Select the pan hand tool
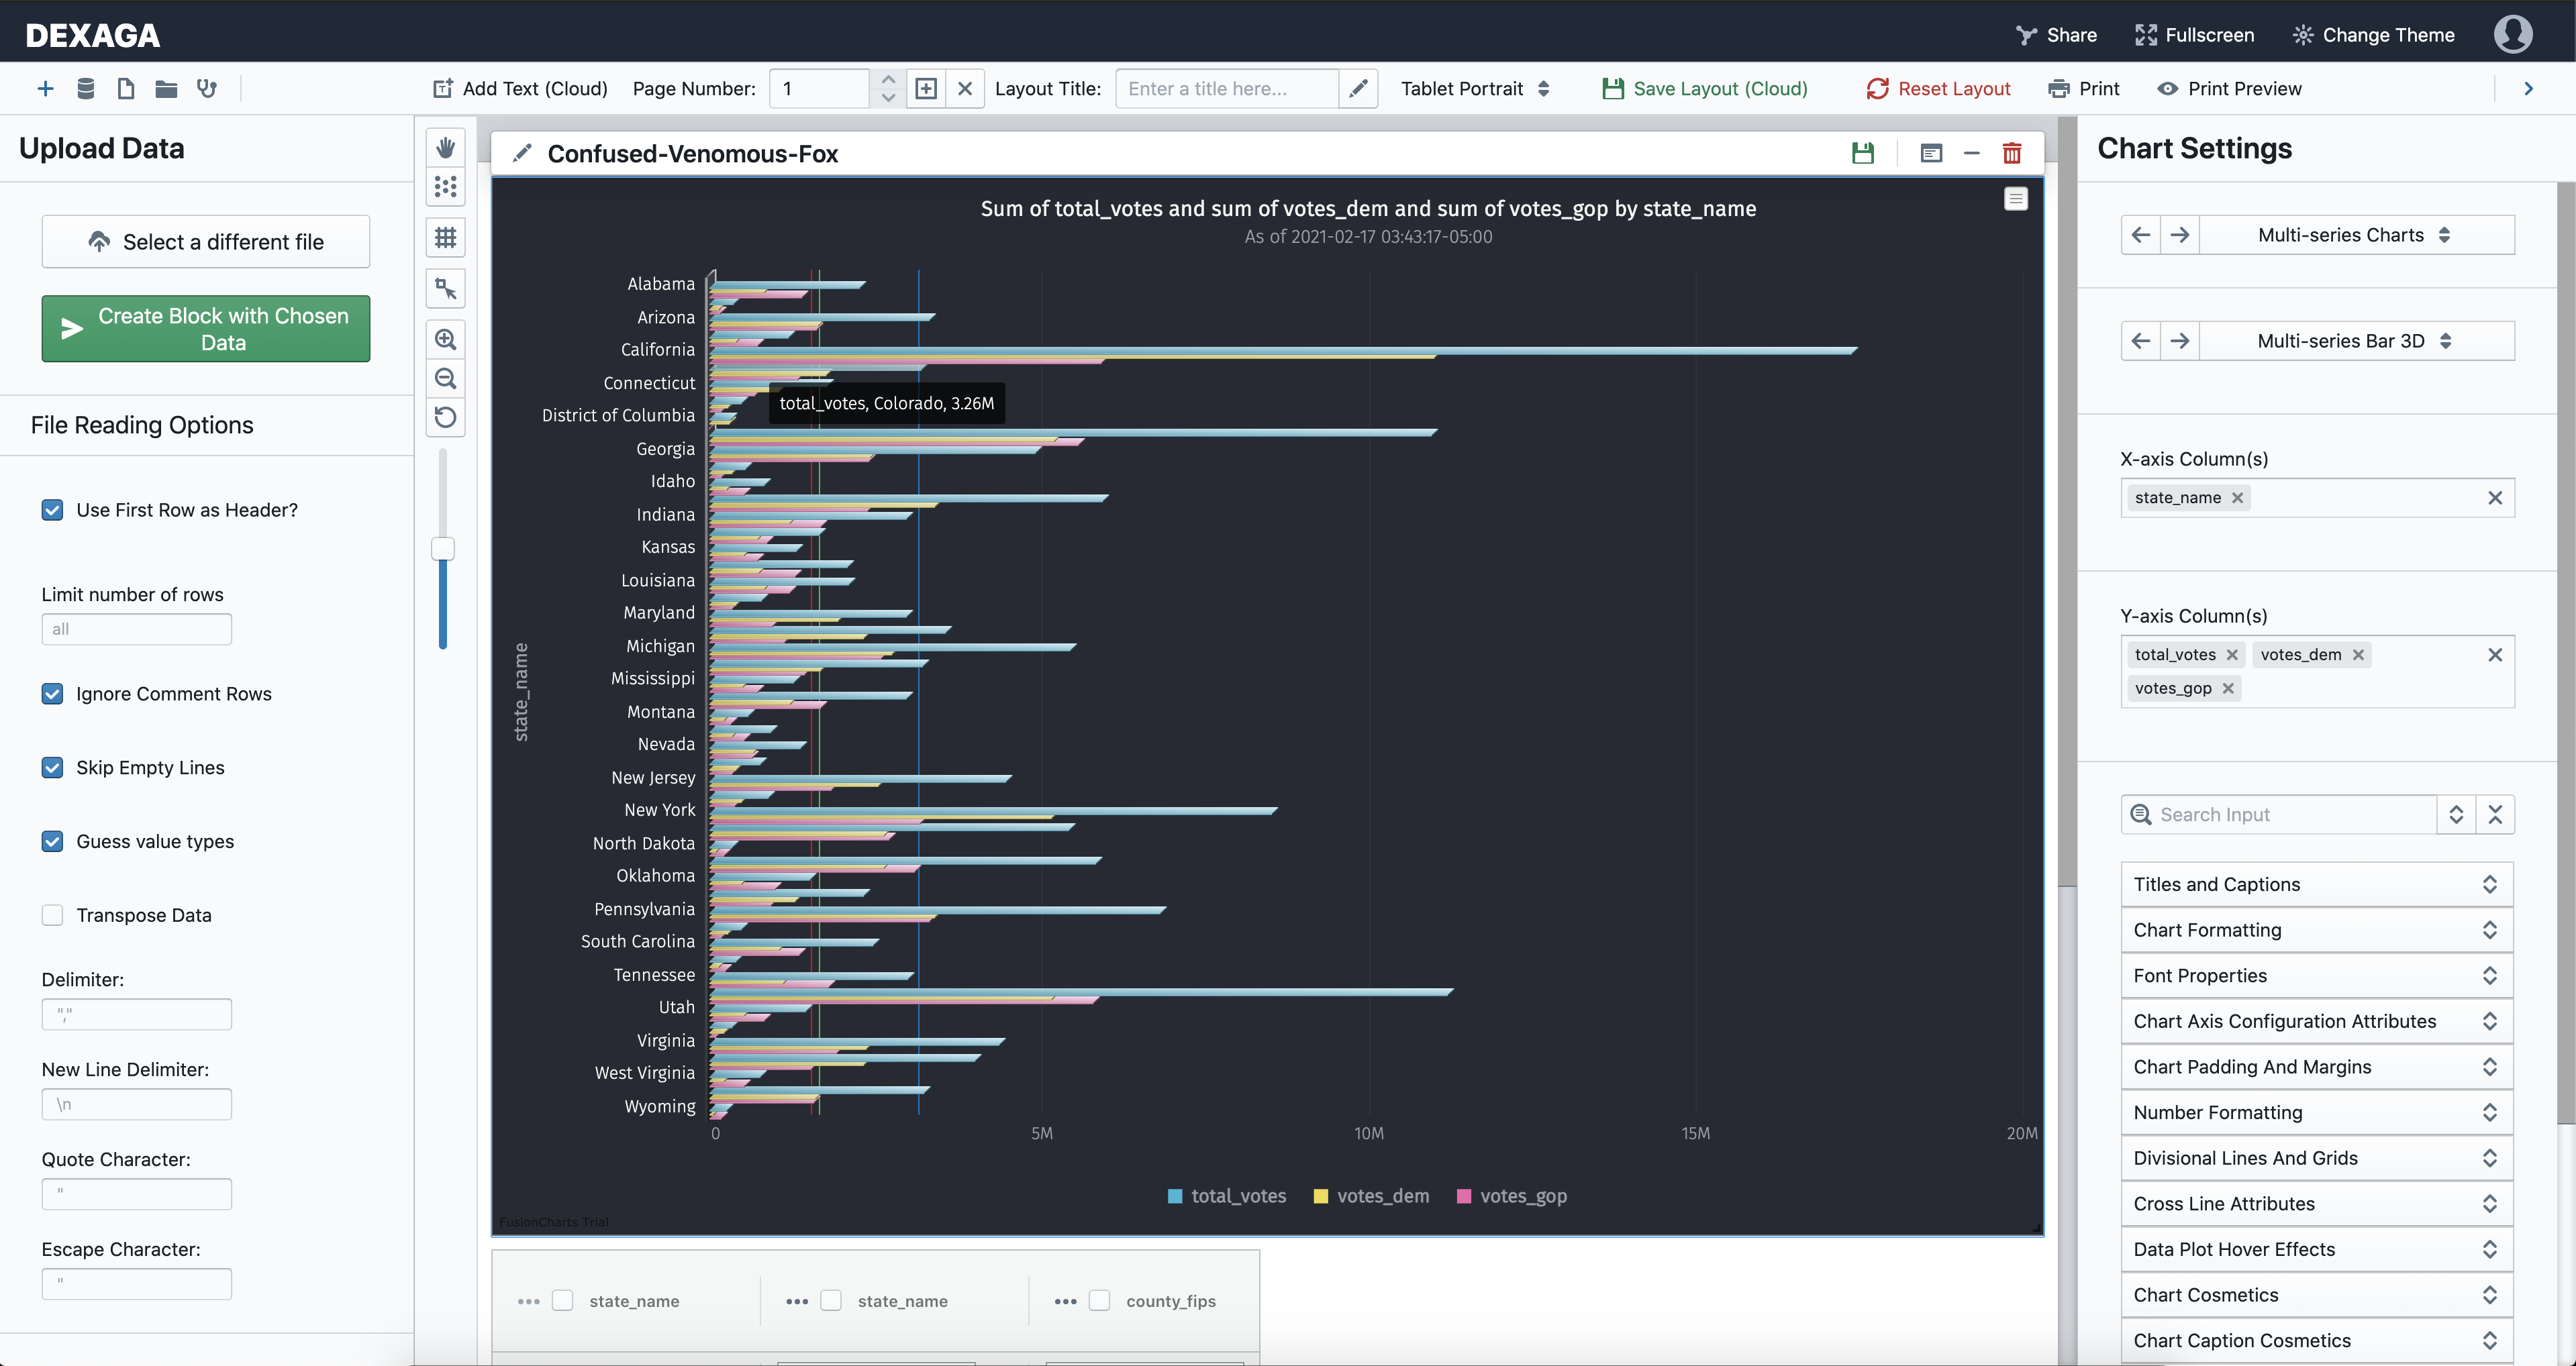 click(445, 148)
